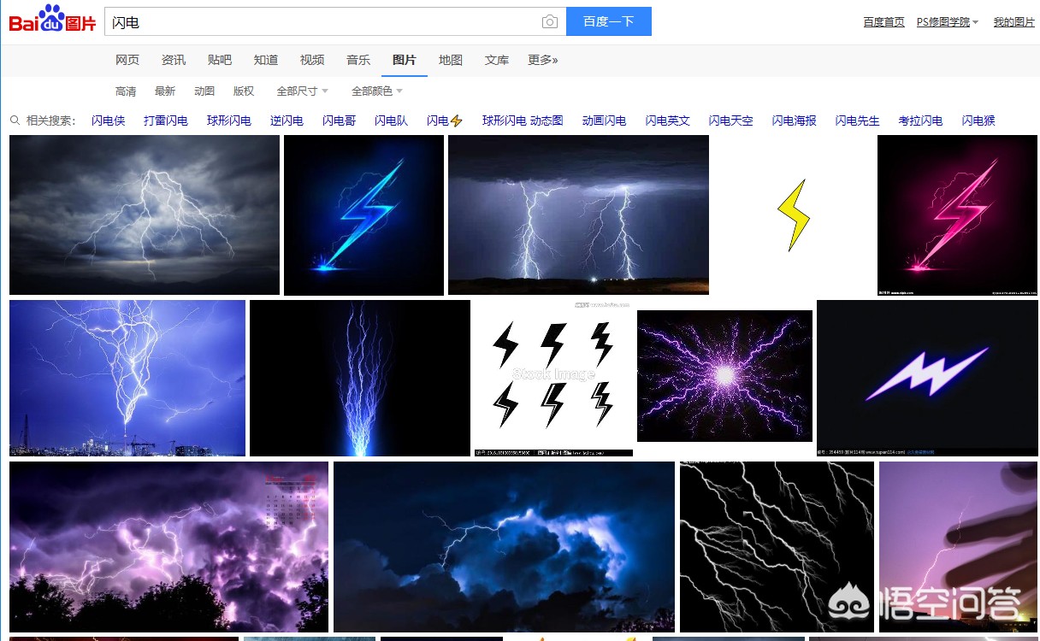Open the 闪电 link with lightning emoji
The width and height of the screenshot is (1040, 641).
445,121
